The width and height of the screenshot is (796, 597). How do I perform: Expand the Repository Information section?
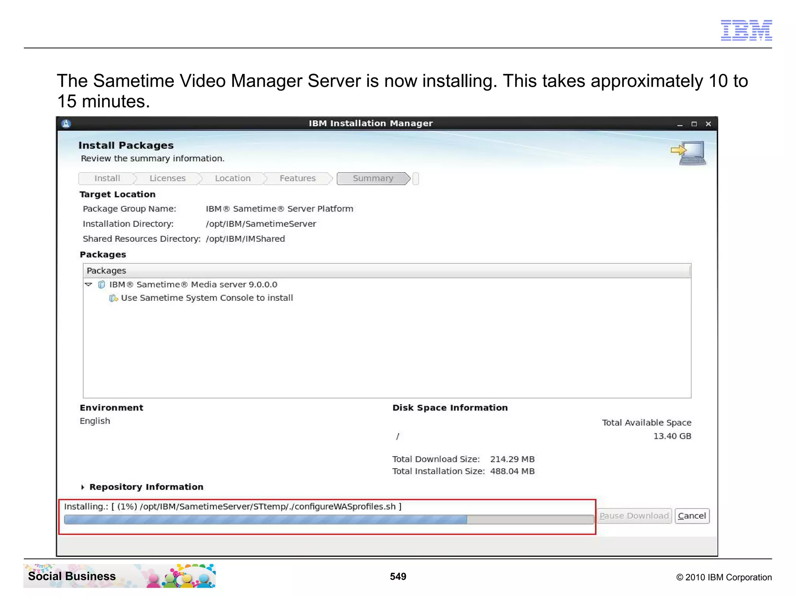[82, 487]
